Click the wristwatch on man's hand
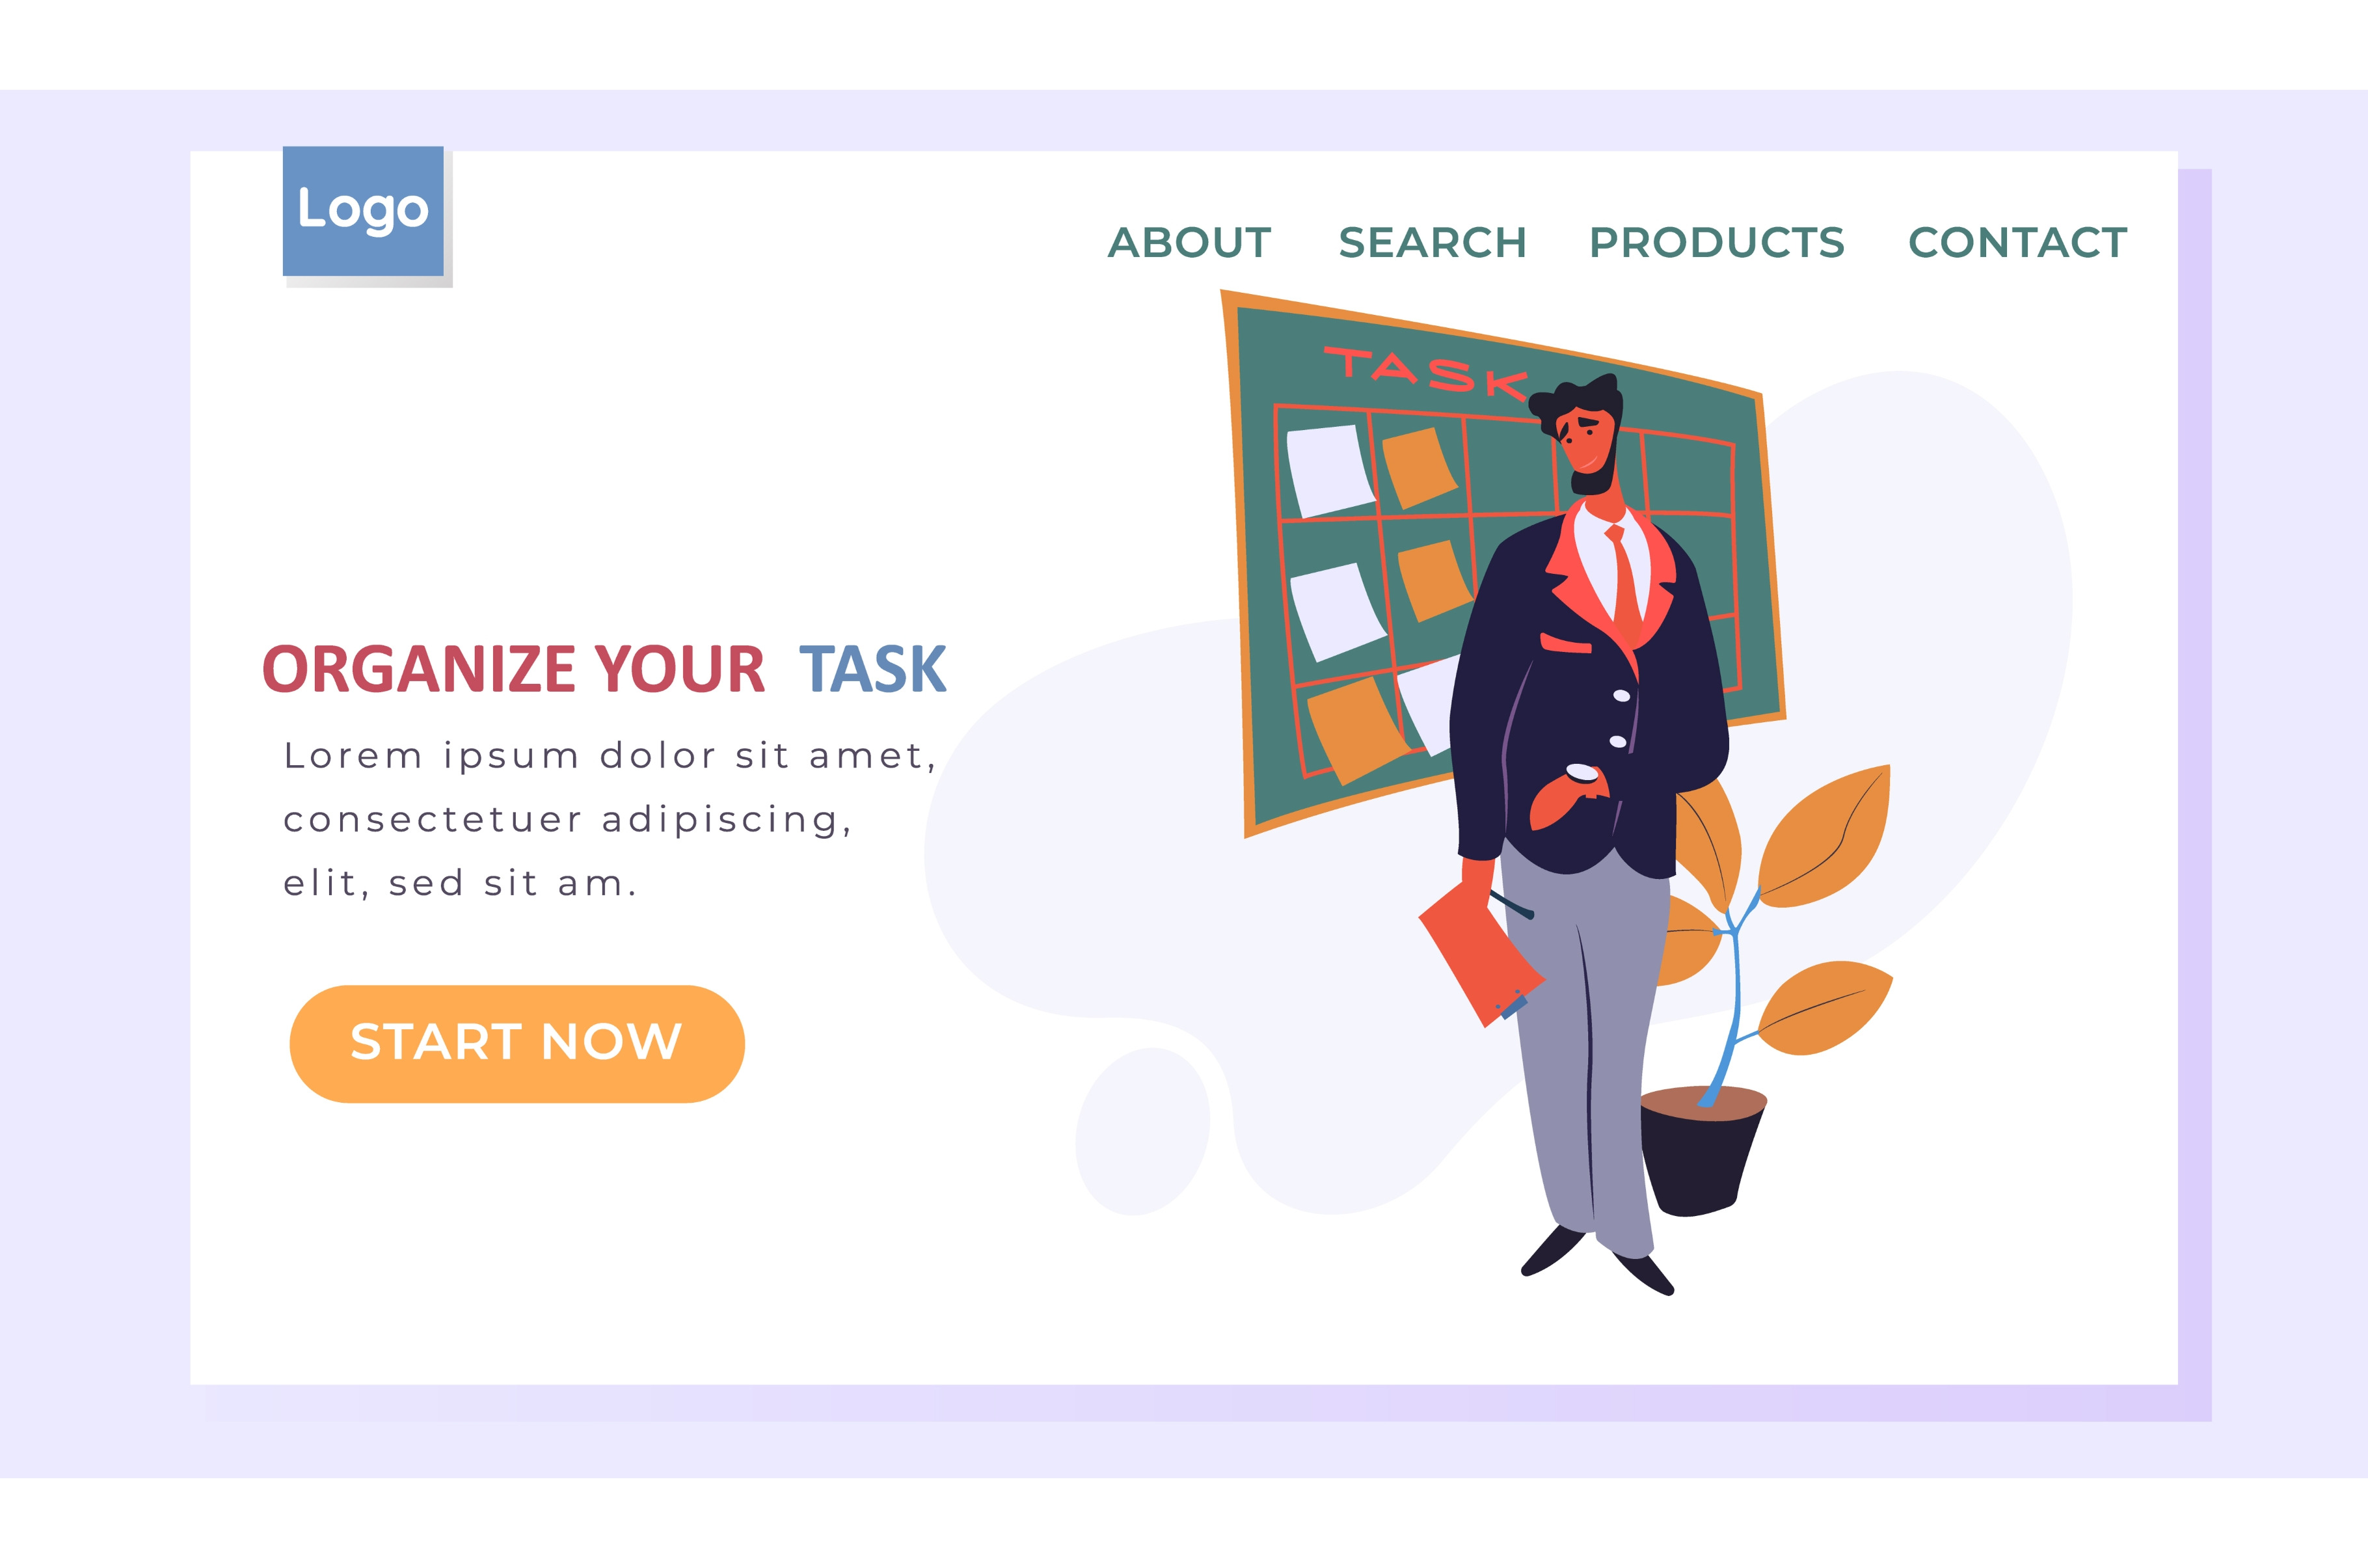2368x1568 pixels. (1582, 773)
